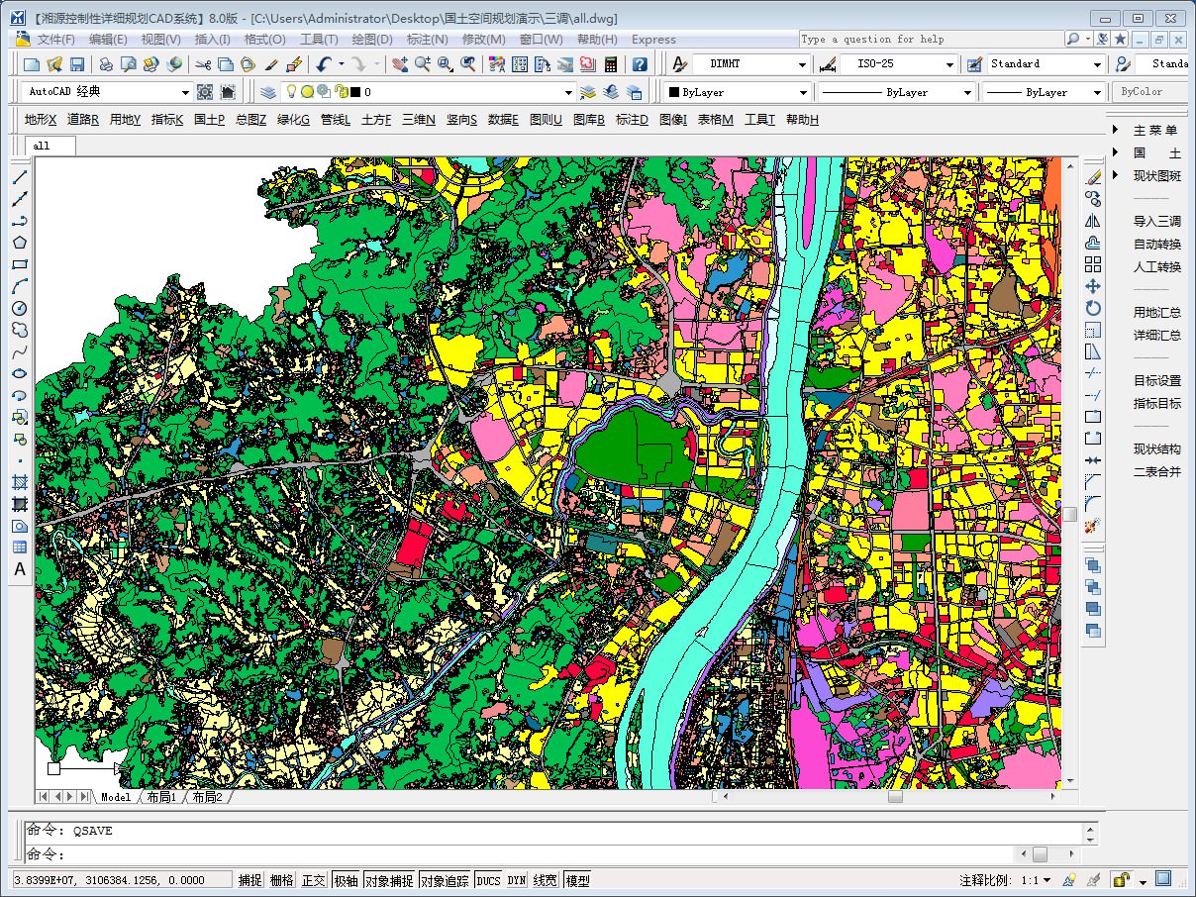The image size is (1196, 897).
Task: Open the 文件(F) menu
Action: click(x=55, y=40)
